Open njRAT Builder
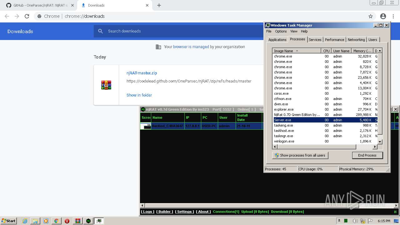 (x=165, y=212)
